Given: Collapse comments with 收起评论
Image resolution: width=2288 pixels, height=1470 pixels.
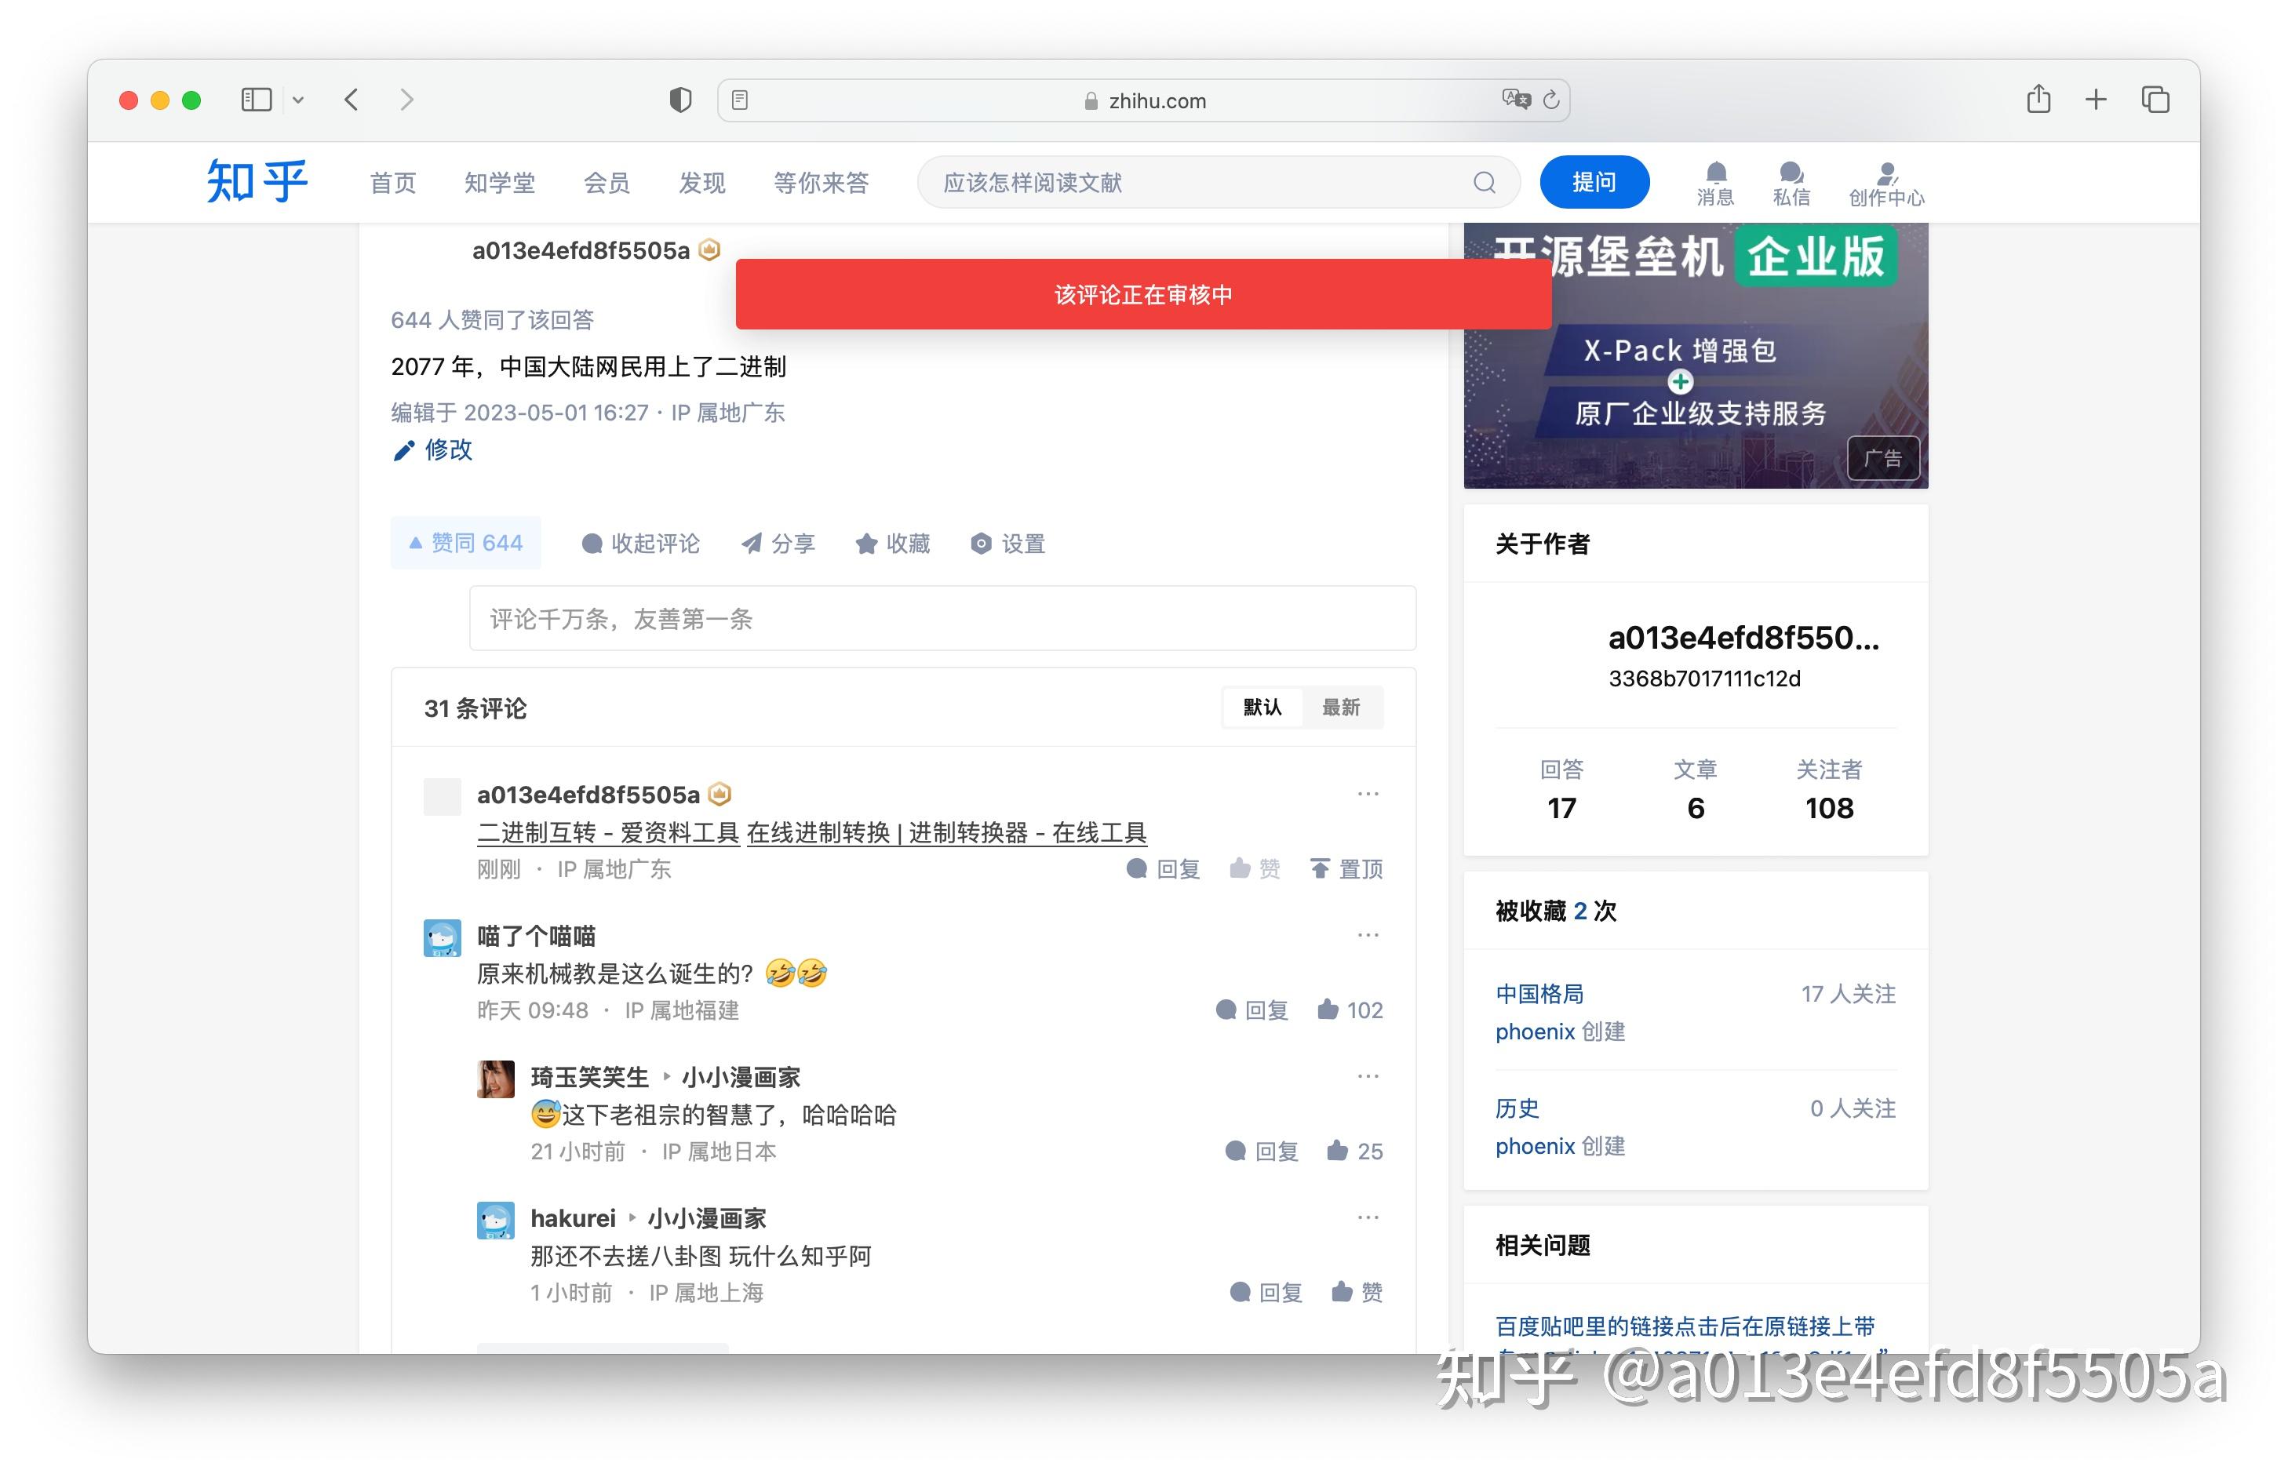Looking at the screenshot, I should (x=640, y=543).
